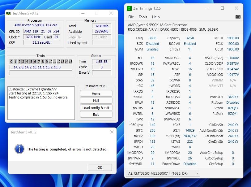Click the CPU ID AMD field
Screen dimensions: 251x187
(x=37, y=31)
